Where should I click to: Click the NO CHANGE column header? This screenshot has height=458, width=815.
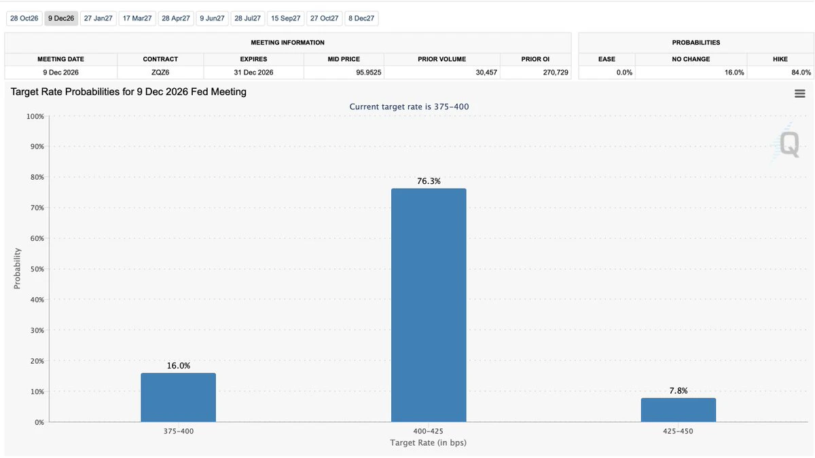click(x=691, y=59)
